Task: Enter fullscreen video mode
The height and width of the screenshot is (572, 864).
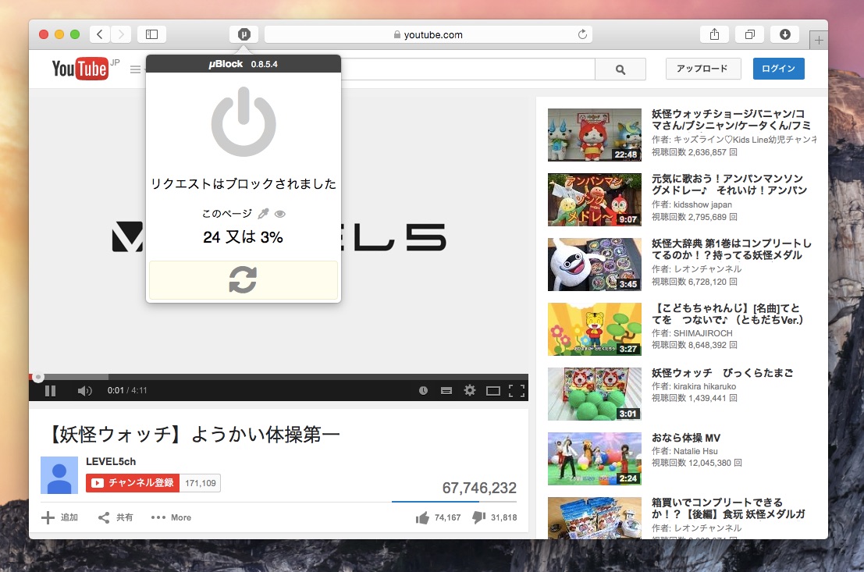Action: (517, 391)
